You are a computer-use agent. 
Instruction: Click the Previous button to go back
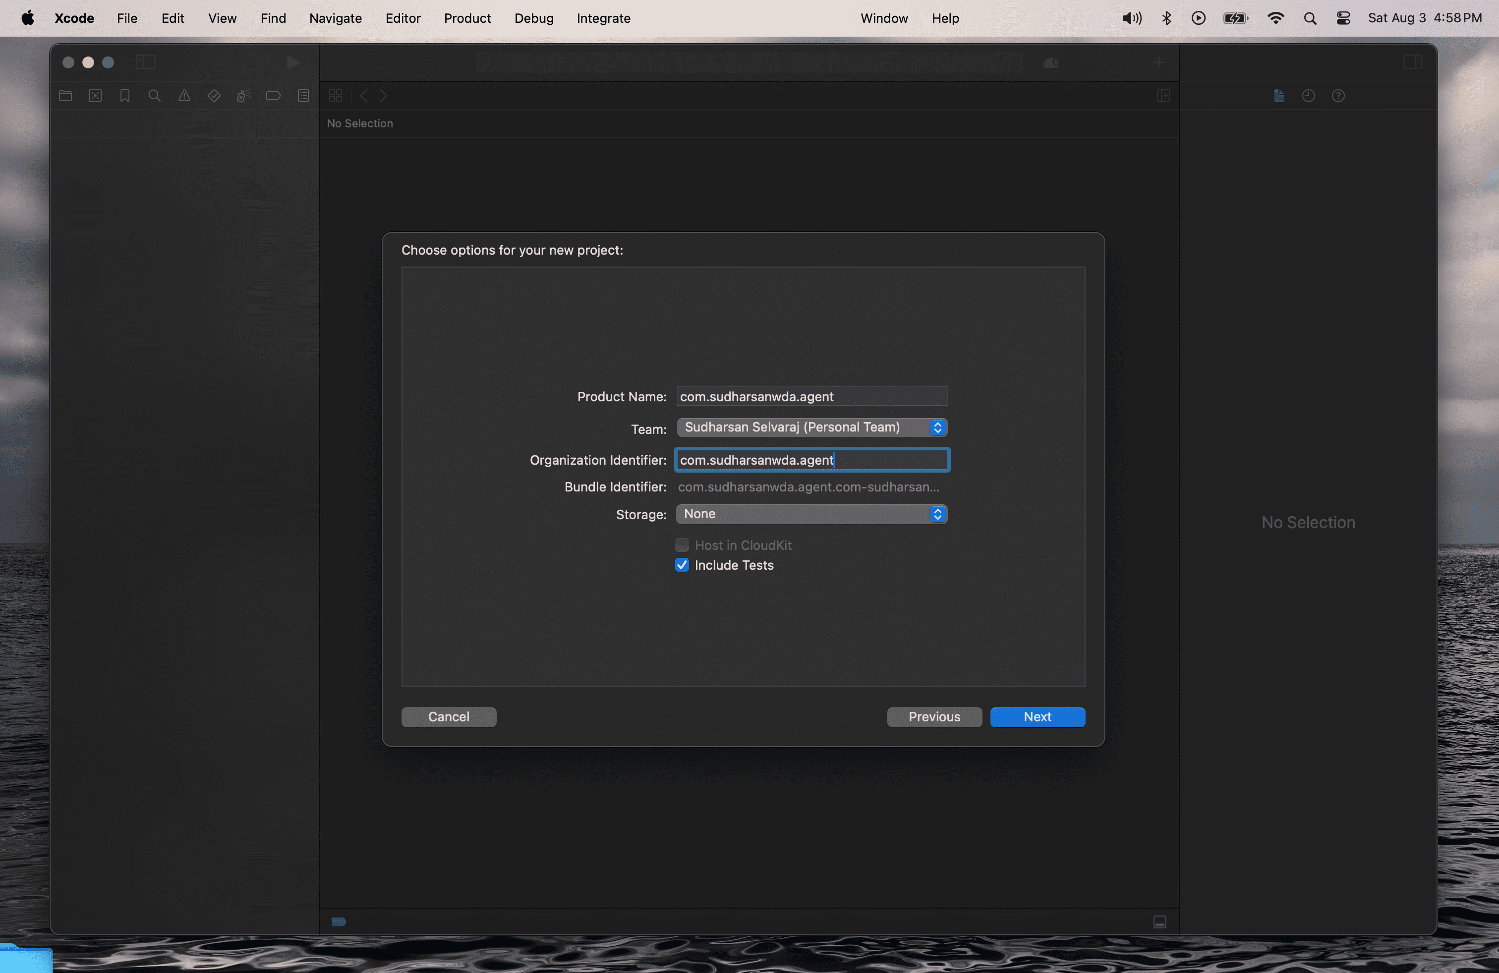click(934, 716)
